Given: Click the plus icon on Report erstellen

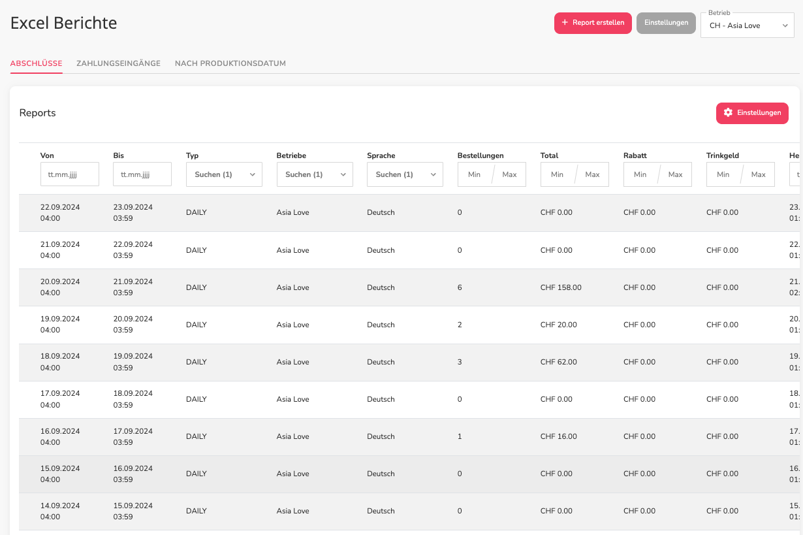Looking at the screenshot, I should 565,23.
